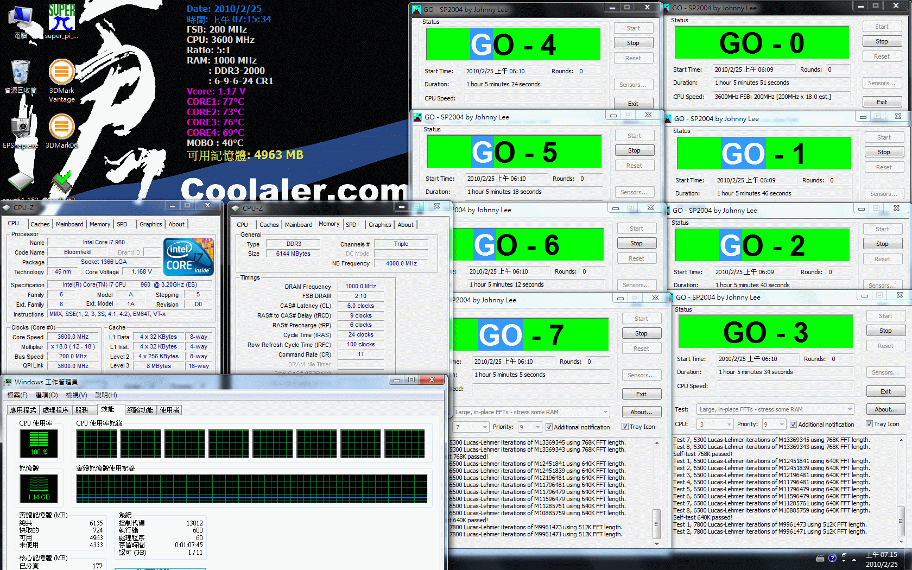The height and width of the screenshot is (570, 912).
Task: Open the 資源回收筒 recycle bin icon
Action: pyautogui.click(x=21, y=77)
